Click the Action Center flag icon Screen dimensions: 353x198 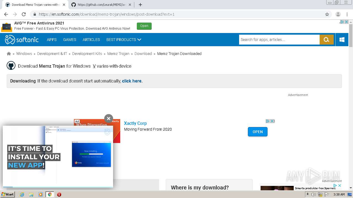click(327, 194)
